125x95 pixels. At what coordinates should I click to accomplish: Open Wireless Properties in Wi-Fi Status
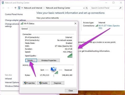pos(49,60)
